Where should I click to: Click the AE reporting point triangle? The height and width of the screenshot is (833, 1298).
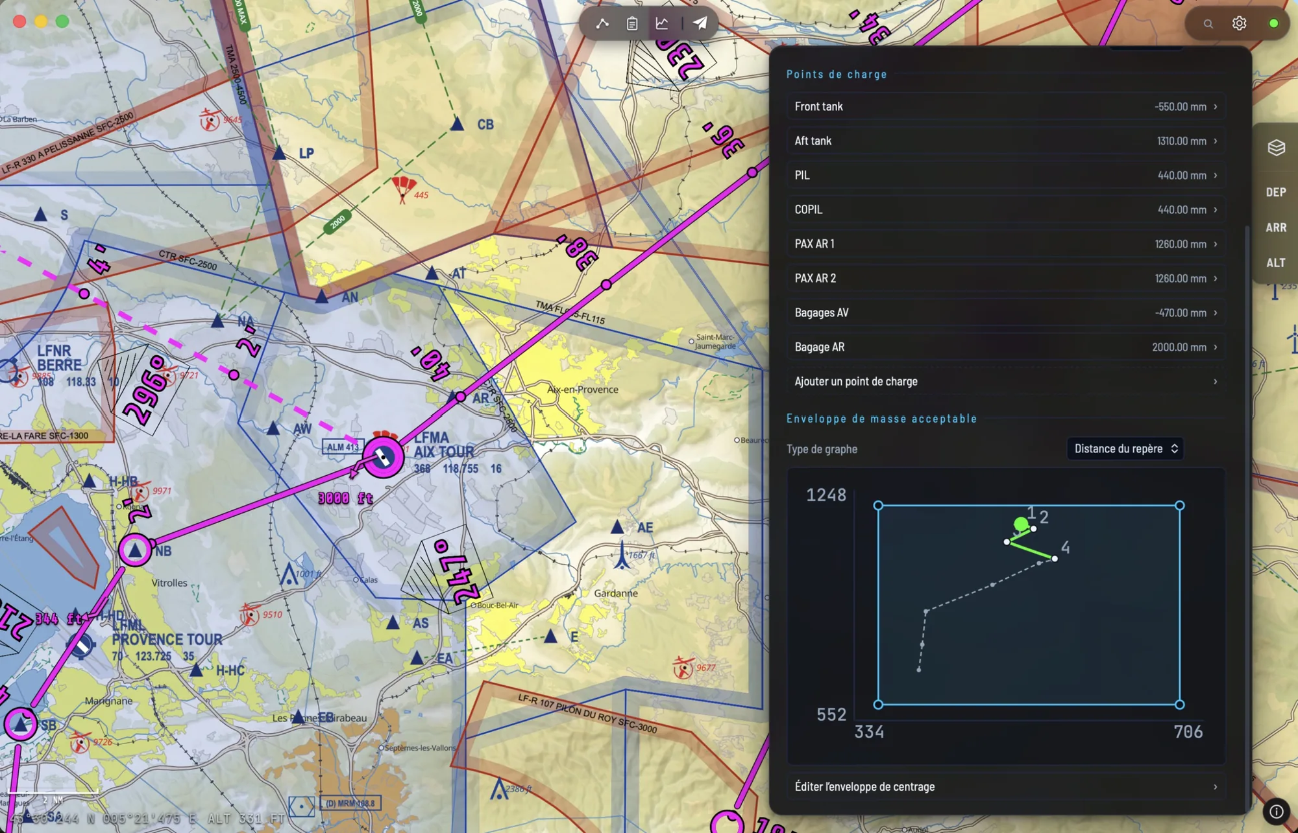click(617, 527)
